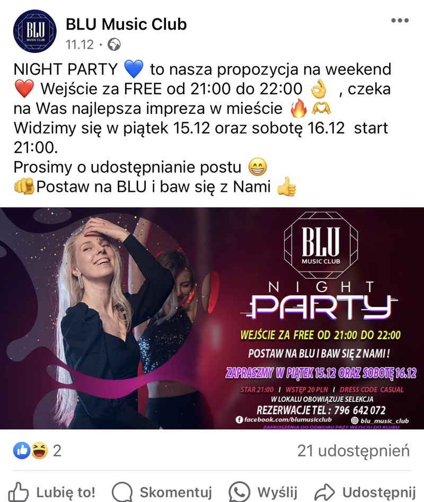Open the 21 udostępnień shares list
424x502 pixels.
(354, 451)
